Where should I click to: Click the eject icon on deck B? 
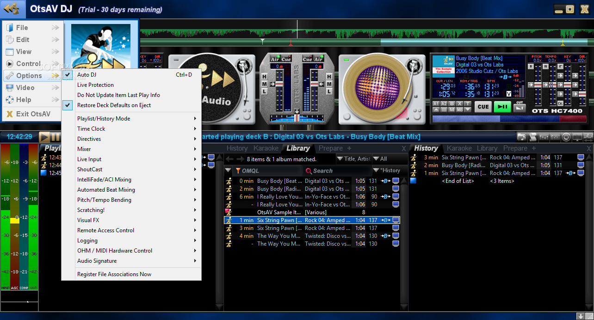click(436, 109)
